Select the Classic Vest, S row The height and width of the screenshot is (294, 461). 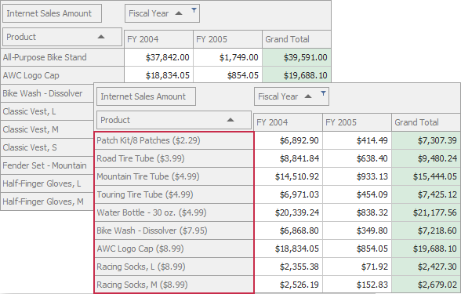(47, 147)
